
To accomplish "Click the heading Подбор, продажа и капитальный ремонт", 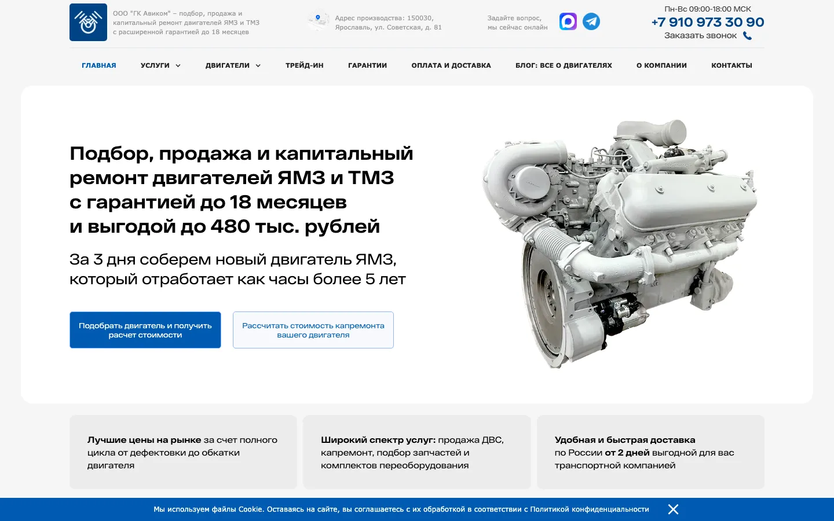I will (242, 190).
